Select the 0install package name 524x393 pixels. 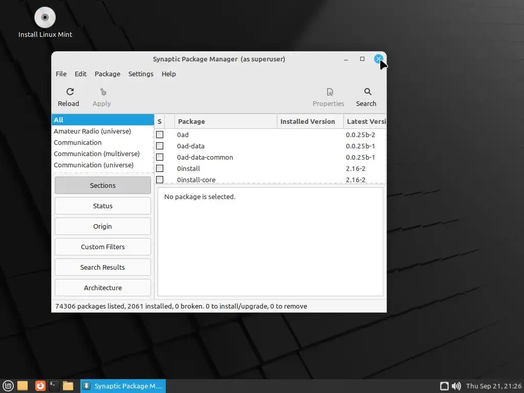coord(188,168)
